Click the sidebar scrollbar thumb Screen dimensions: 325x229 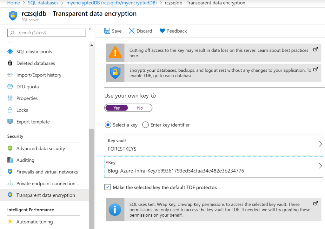pos(92,179)
